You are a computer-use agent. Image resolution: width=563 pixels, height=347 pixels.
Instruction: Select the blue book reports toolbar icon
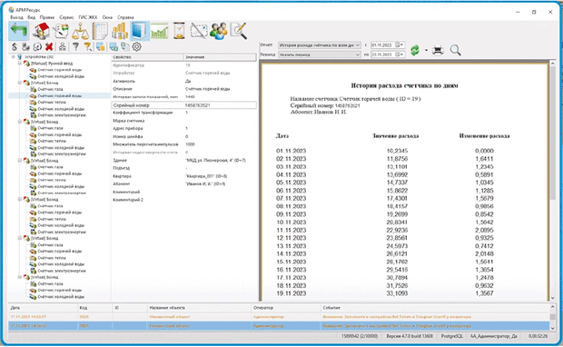pyautogui.click(x=139, y=31)
